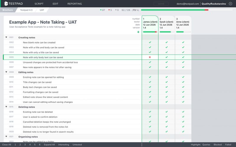
Task: Collapse the 'Organising notes' section triangle
Action: (6, 136)
